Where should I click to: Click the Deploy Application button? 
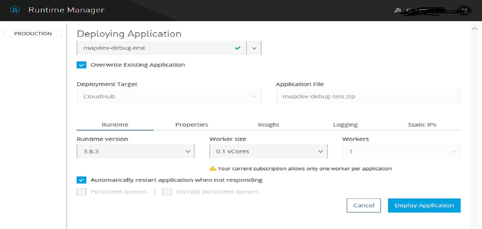click(424, 206)
